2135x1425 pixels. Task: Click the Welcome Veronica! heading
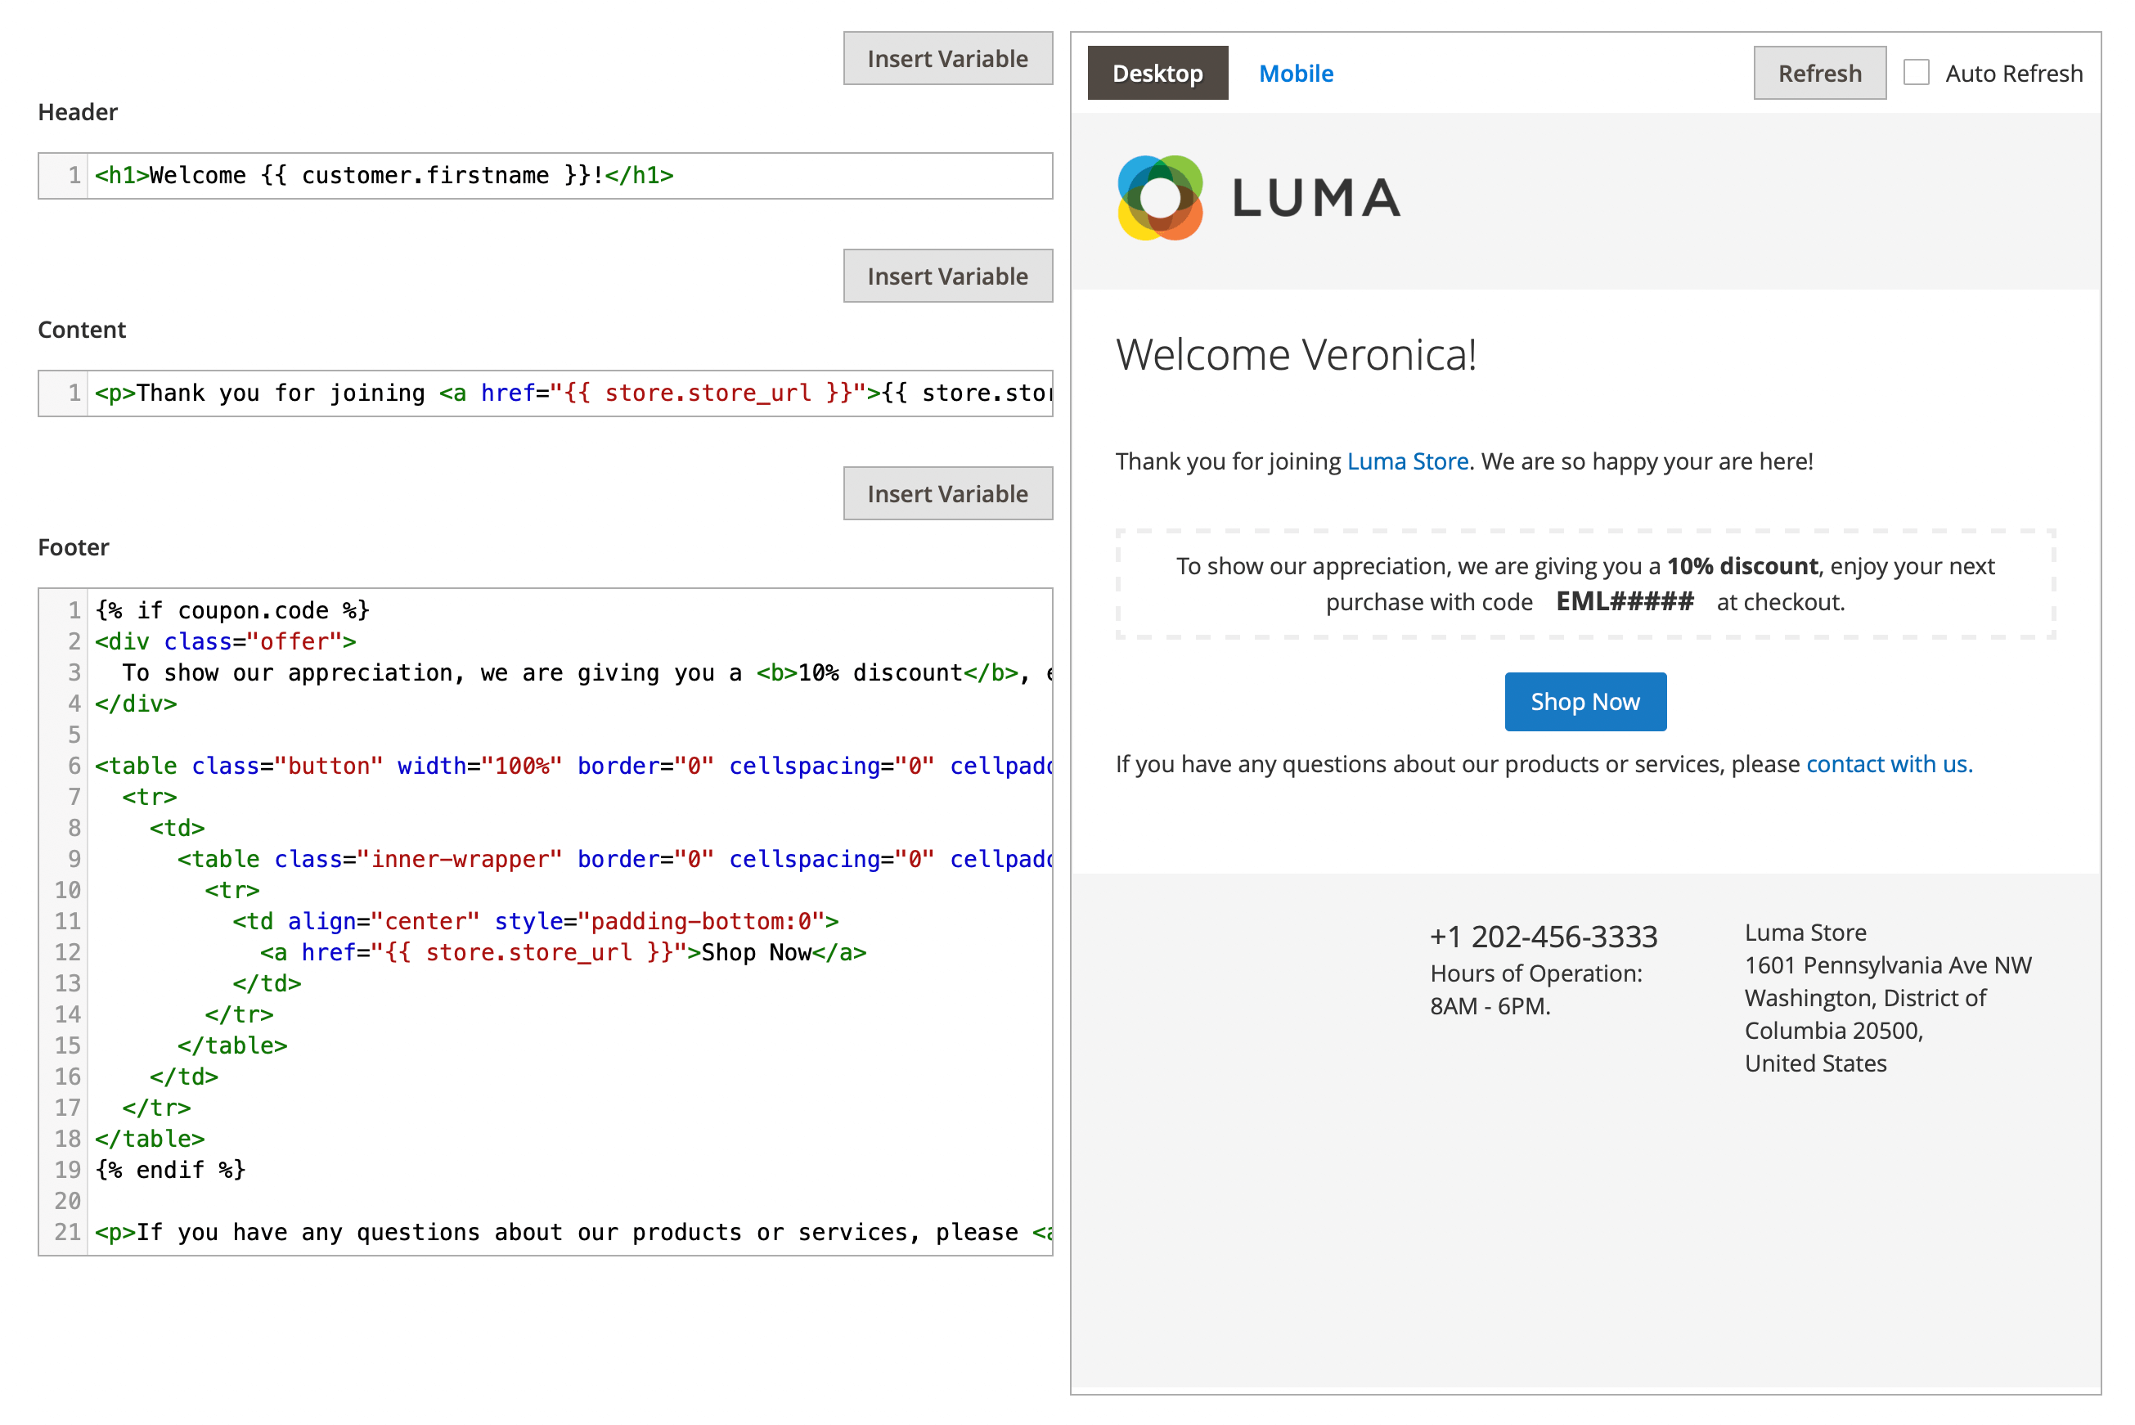(x=1296, y=354)
